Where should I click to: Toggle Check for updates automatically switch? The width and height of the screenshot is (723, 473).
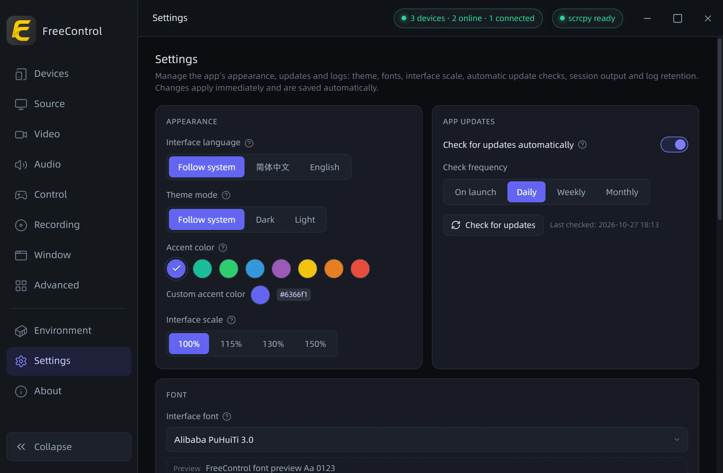tap(674, 145)
